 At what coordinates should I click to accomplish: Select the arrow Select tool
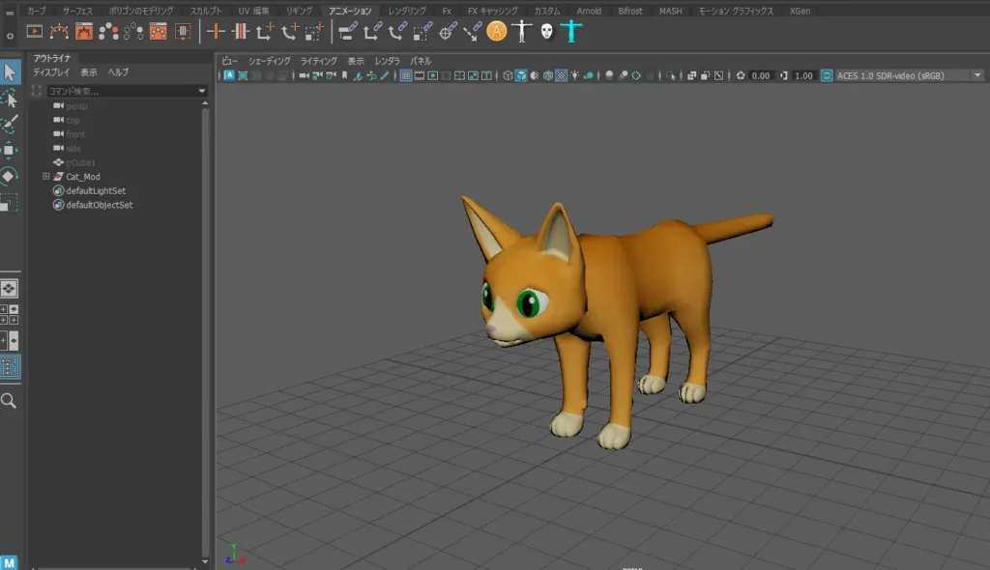click(x=9, y=72)
